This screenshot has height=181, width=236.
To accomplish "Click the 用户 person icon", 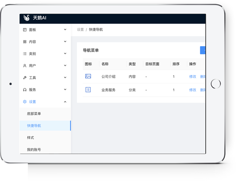I will point(25,66).
